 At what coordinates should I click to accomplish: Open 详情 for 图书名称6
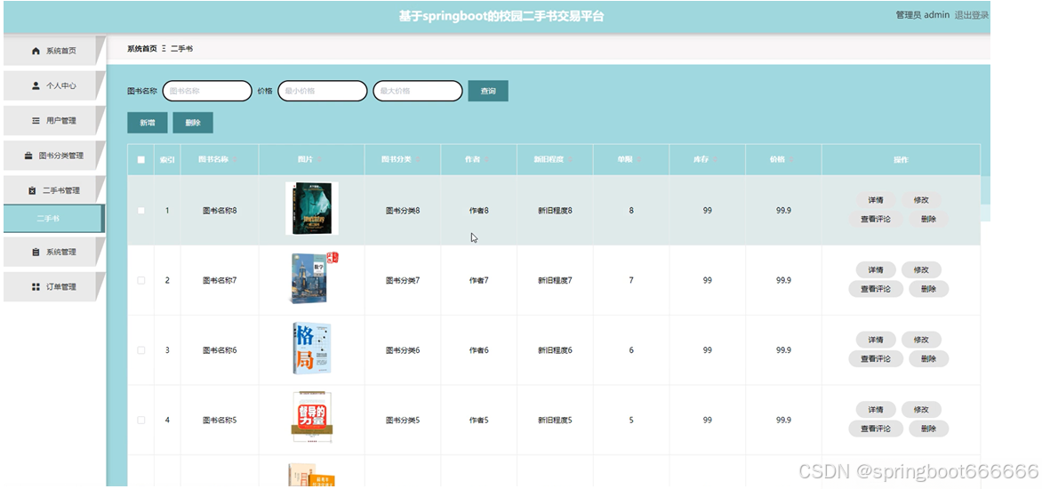(x=875, y=340)
